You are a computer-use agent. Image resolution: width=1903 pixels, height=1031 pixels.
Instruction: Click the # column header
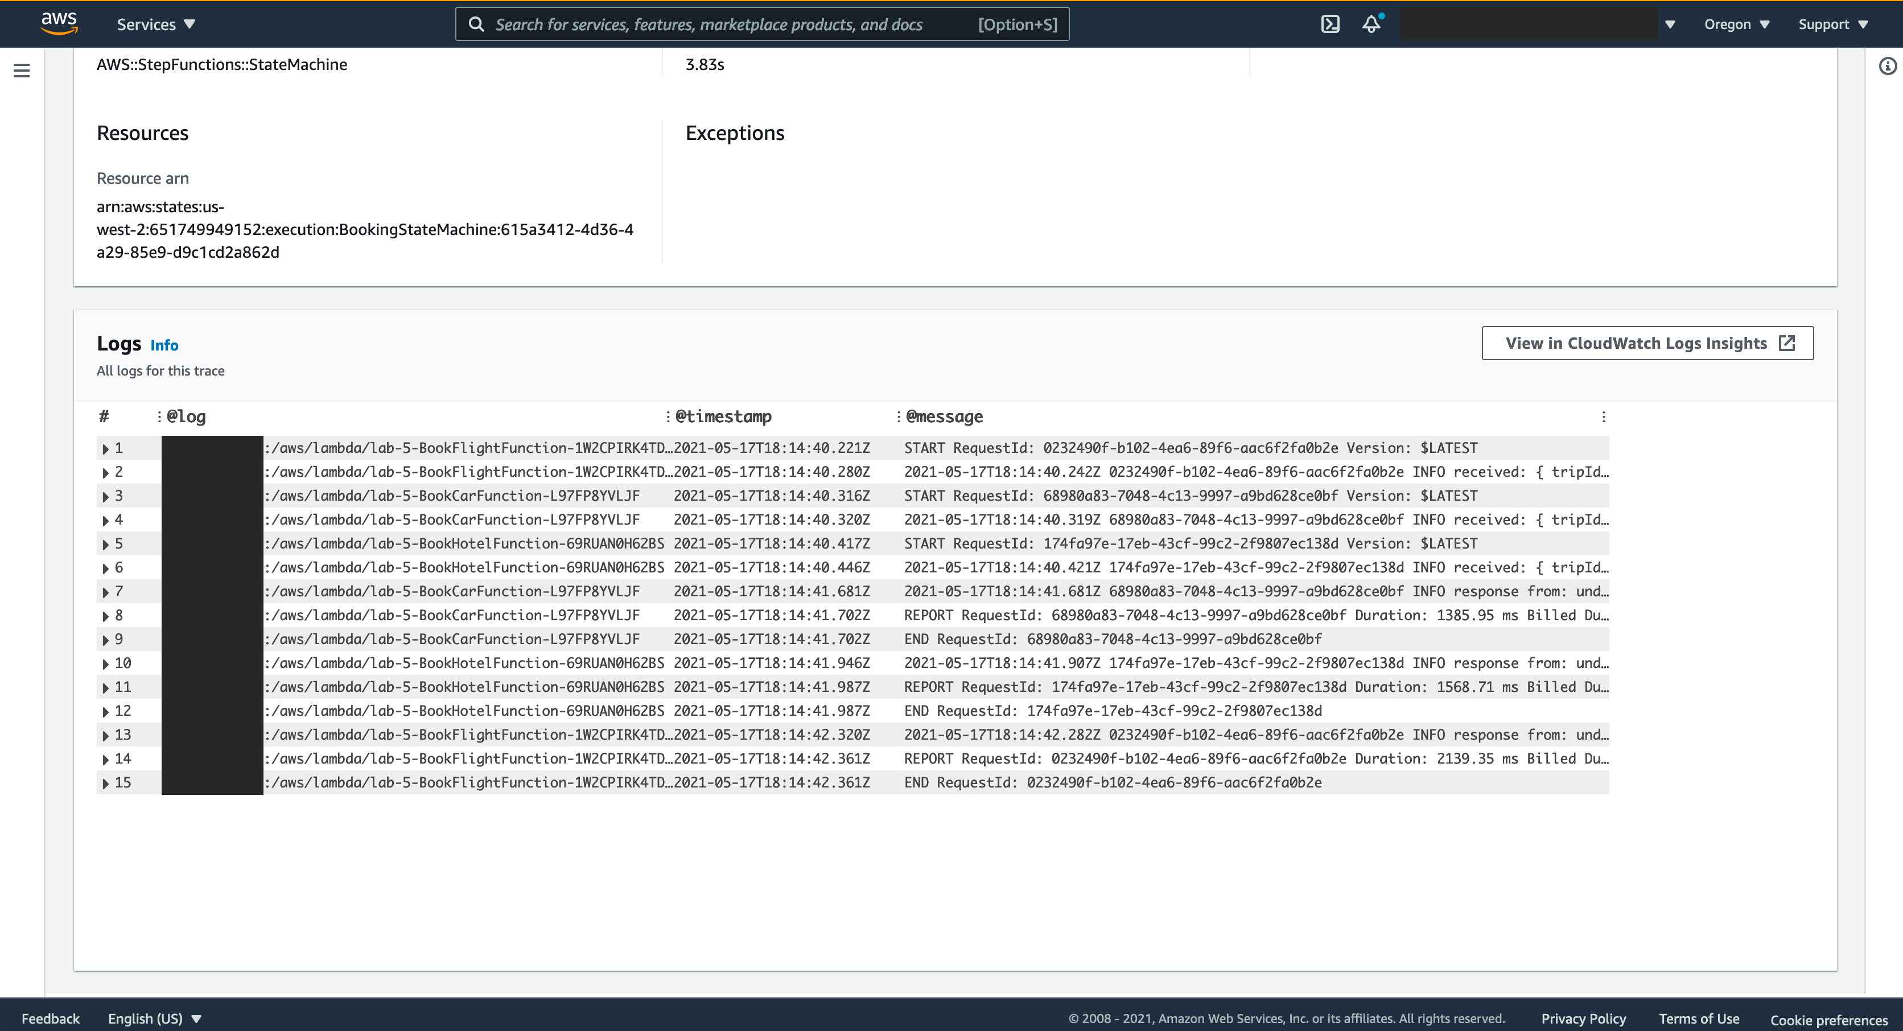pos(104,416)
